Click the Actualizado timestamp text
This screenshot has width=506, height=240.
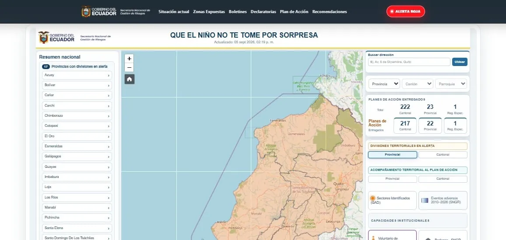pyautogui.click(x=244, y=42)
